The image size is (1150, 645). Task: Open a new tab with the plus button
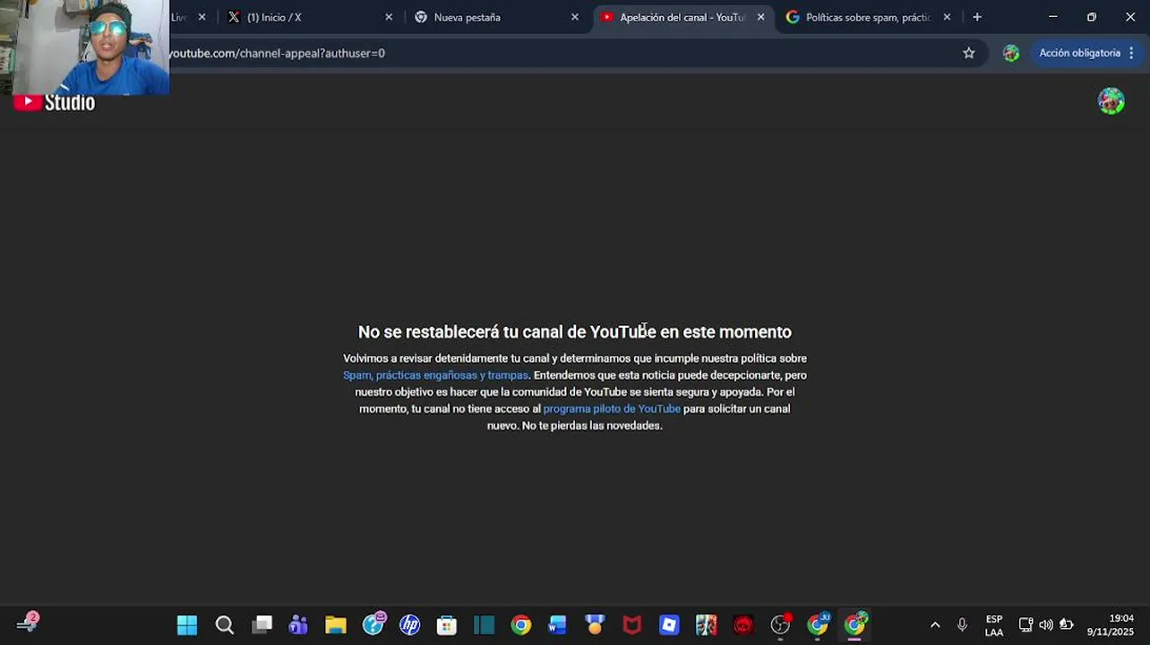(977, 17)
